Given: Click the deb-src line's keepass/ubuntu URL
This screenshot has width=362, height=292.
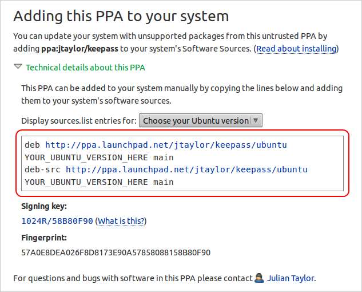Looking at the screenshot, I should pos(186,169).
